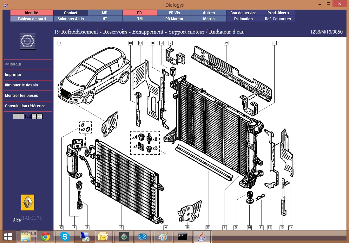
Task: Select part number 19 label box
Action: coord(226,43)
